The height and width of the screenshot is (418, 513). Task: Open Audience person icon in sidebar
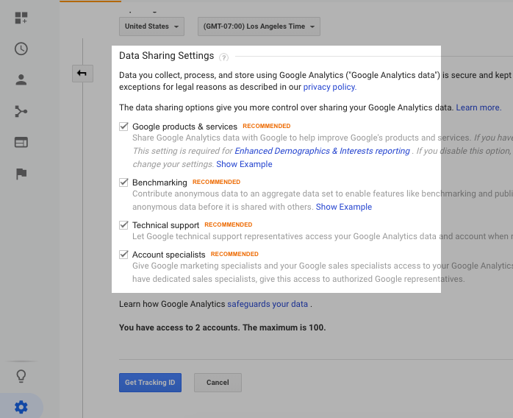(21, 80)
